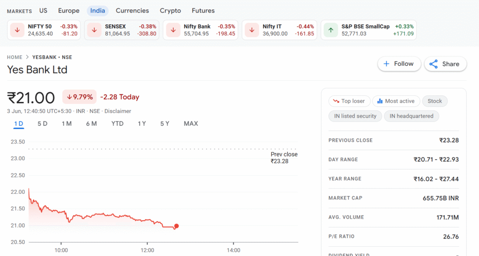This screenshot has width=479, height=256.
Task: Click the S&P BSE SmallCap green up-arrow icon
Action: pos(331,30)
